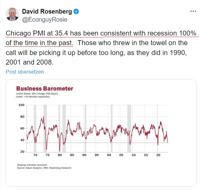Click the blue verified badge
Screen dimensions: 200x190
point(76,12)
